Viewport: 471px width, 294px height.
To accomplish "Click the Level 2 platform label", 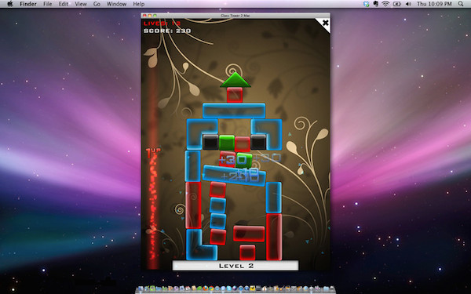I will click(235, 266).
